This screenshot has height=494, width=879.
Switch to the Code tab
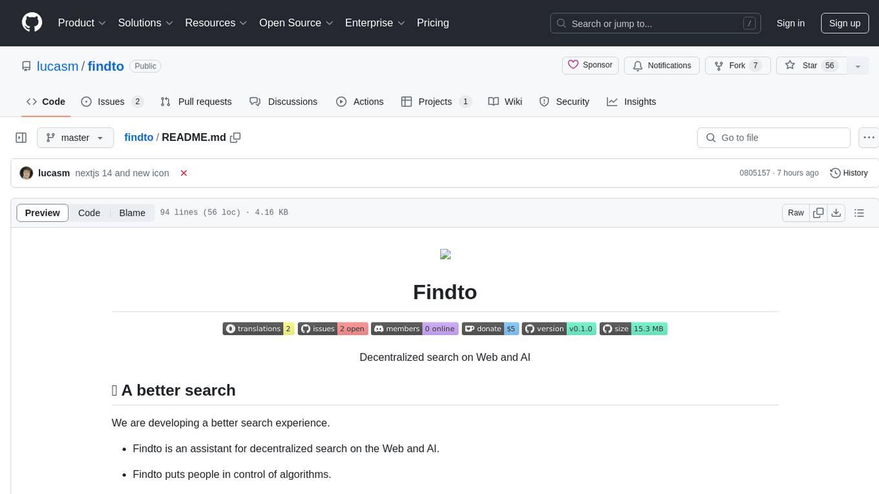click(x=46, y=102)
